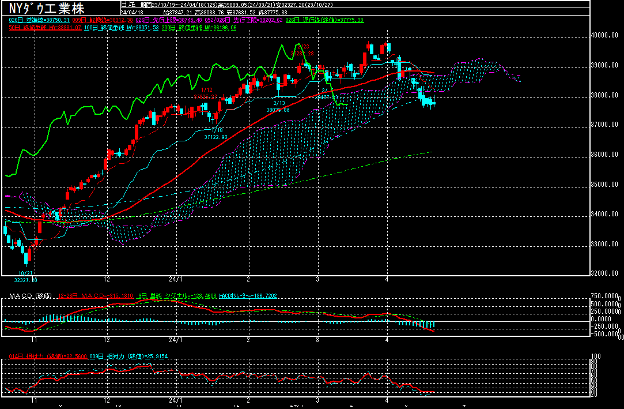Click the daily high 高38083.76
The image size is (624, 409).
click(x=209, y=12)
